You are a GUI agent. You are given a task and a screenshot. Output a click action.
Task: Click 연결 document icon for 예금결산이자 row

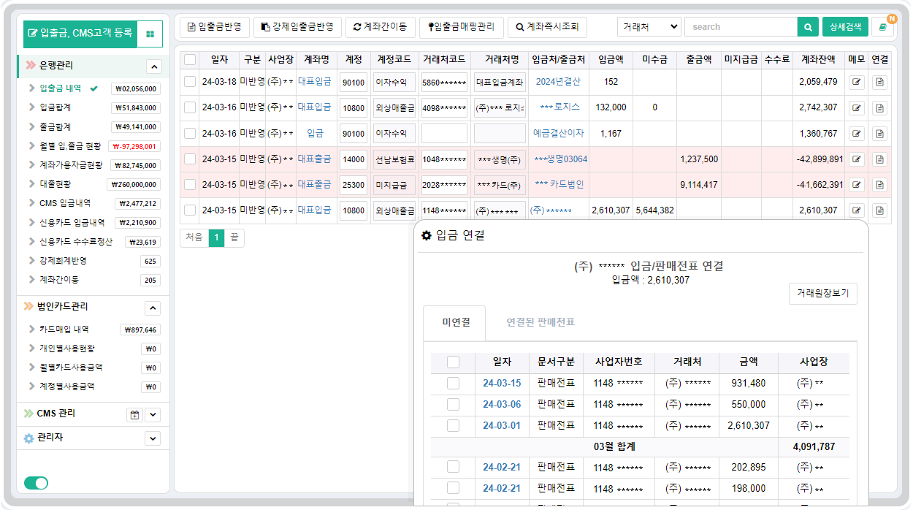879,134
